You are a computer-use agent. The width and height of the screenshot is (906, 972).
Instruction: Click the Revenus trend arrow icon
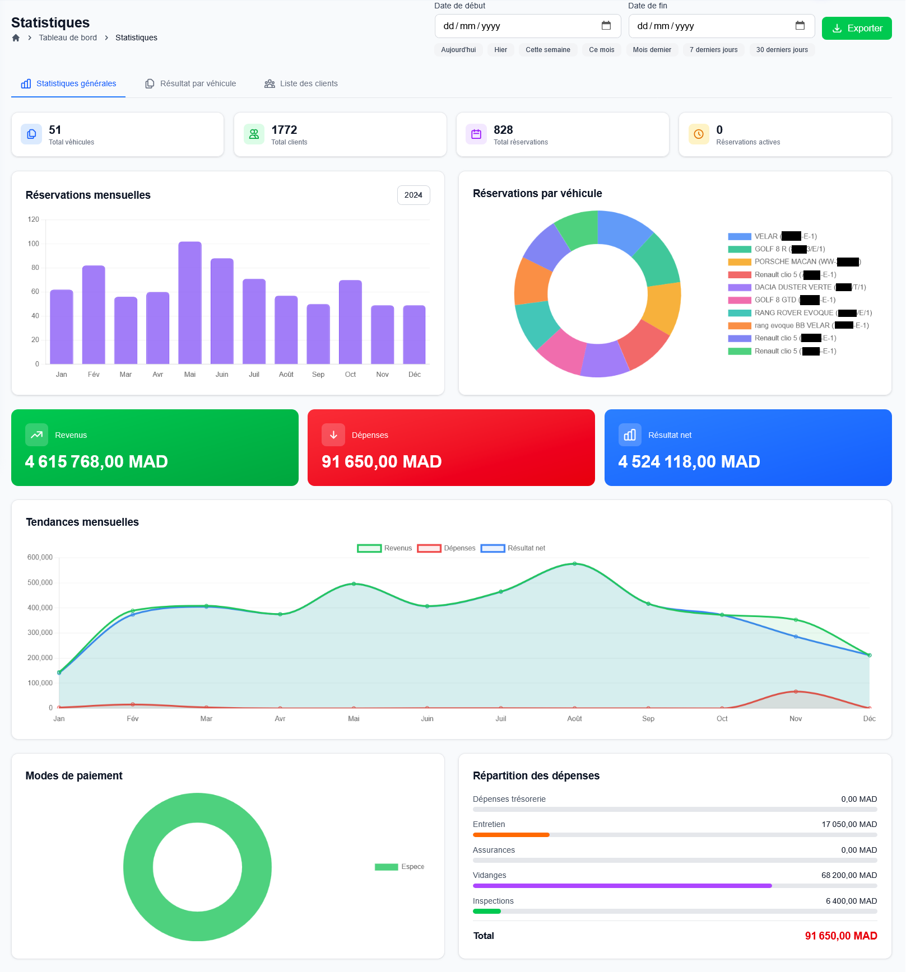point(36,434)
